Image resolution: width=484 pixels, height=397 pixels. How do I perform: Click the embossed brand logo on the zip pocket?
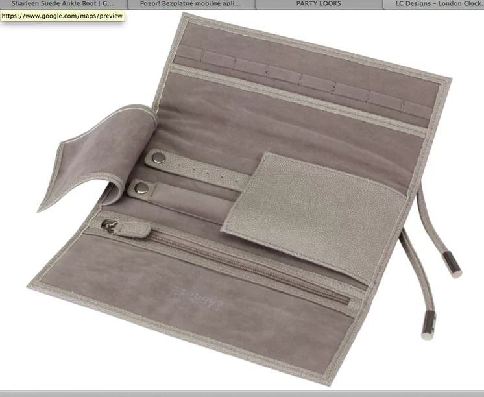pyautogui.click(x=196, y=296)
